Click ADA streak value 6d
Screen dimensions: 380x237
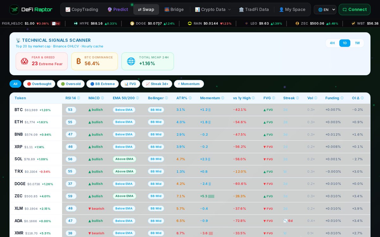pyautogui.click(x=288, y=221)
